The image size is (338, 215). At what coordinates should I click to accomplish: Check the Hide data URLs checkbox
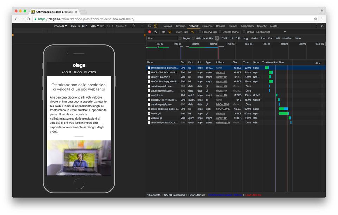(x=193, y=39)
